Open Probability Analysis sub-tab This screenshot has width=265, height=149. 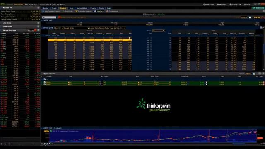click(x=84, y=11)
